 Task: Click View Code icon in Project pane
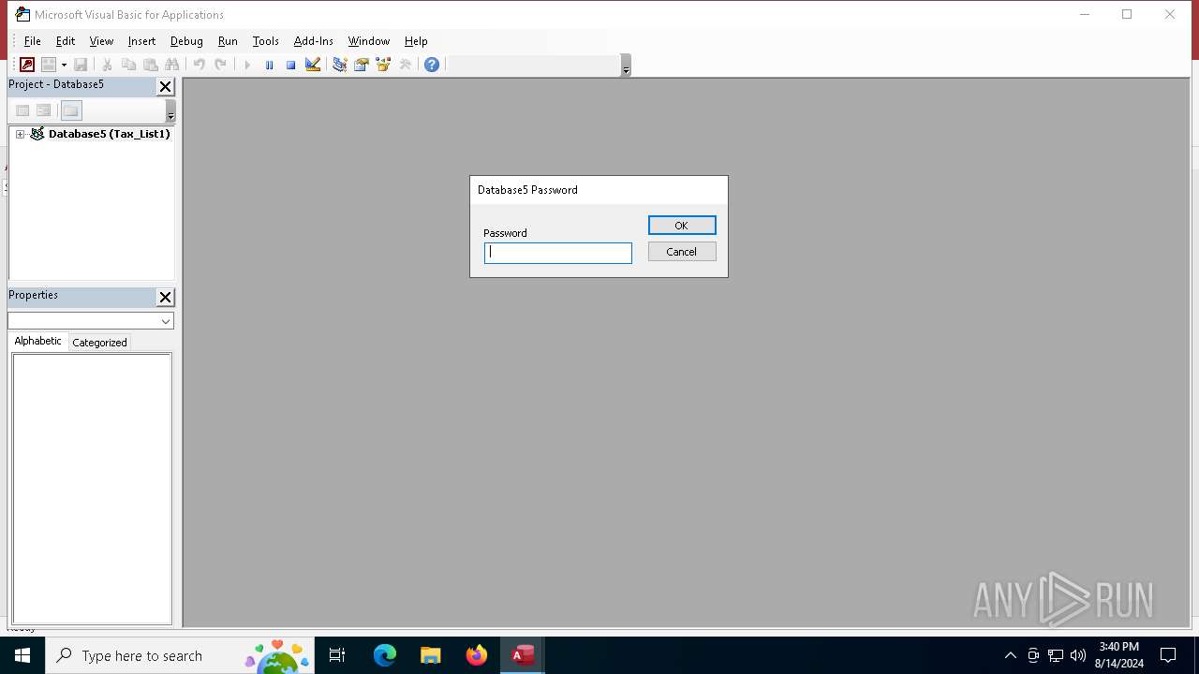22,110
